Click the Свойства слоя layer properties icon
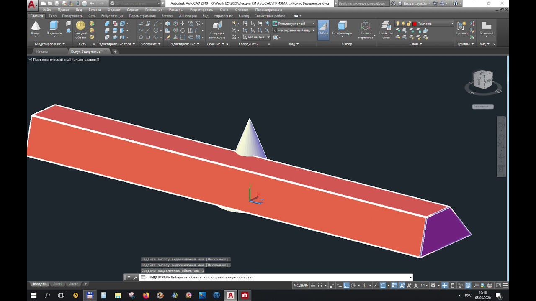Viewport: 536px width, 301px height. 386,30
